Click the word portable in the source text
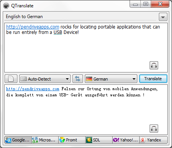The image size is (172, 148). (106, 27)
